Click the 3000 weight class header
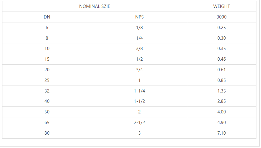The image size is (261, 148). tap(222, 17)
